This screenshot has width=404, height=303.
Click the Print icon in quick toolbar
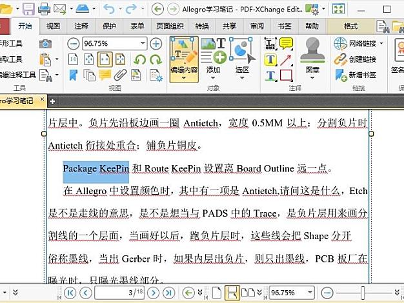pos(44,9)
